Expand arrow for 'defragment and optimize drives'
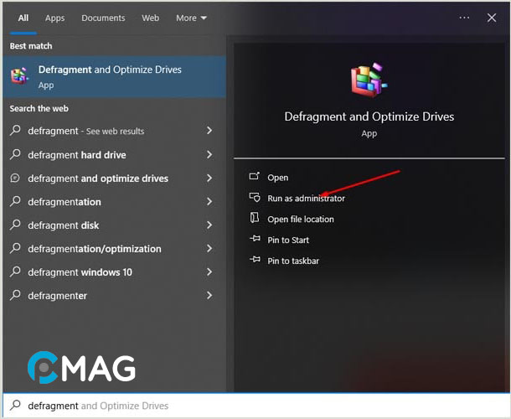 [x=209, y=178]
